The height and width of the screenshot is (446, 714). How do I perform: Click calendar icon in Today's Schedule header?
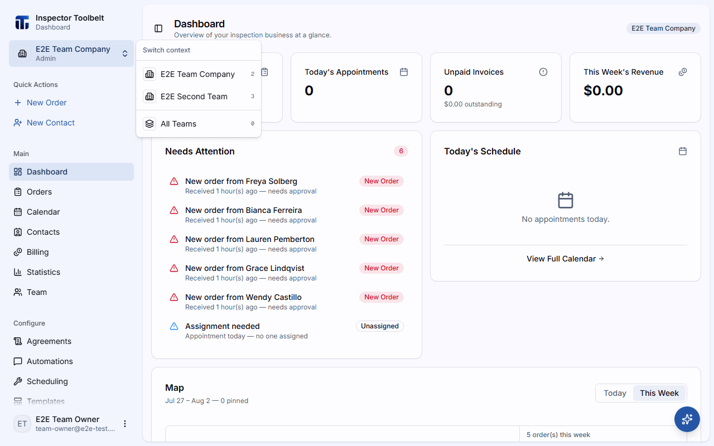[x=683, y=151]
